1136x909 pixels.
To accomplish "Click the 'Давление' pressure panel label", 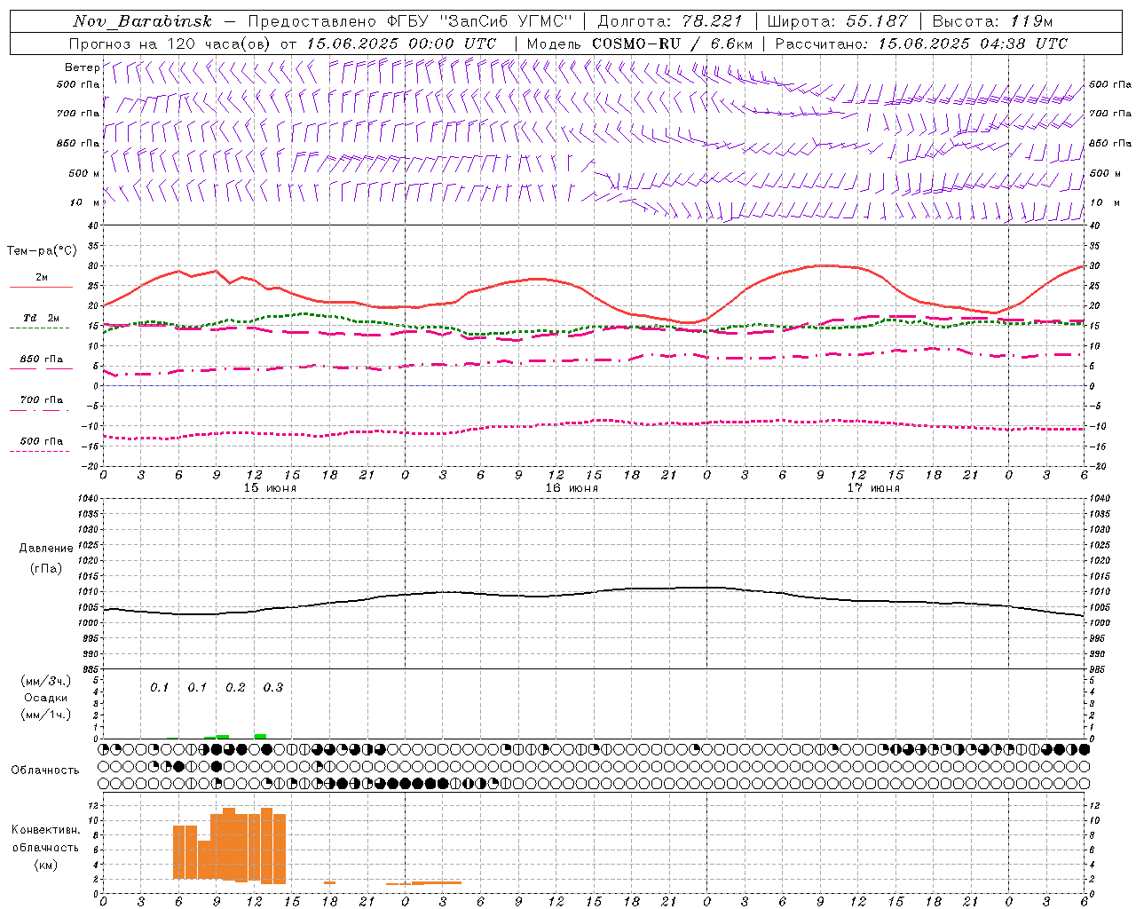I will (46, 549).
